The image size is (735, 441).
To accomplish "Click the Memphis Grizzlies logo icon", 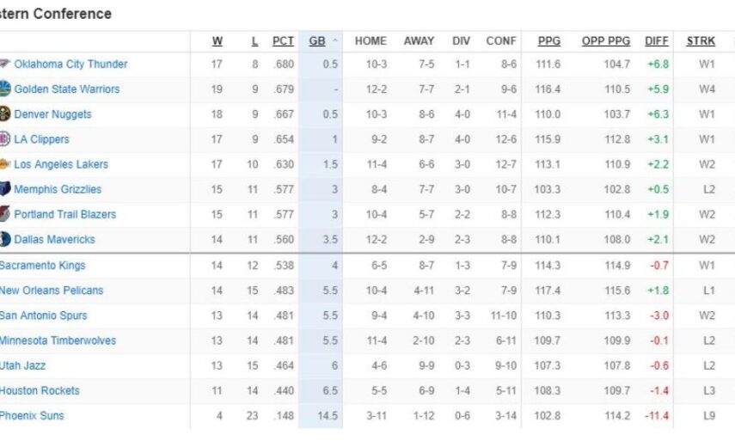I will click(5, 189).
